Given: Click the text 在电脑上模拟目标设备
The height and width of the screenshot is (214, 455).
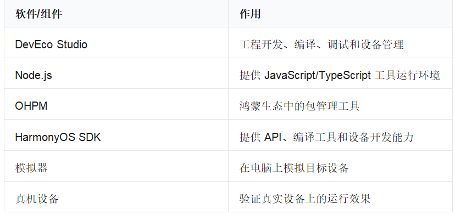Looking at the screenshot, I should click(294, 168).
